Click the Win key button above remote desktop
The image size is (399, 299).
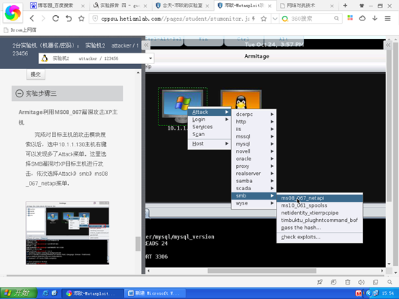203,41
